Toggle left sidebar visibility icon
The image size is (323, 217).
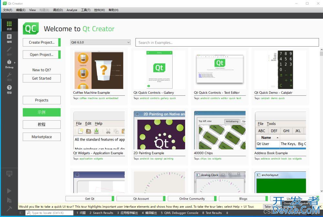(21, 213)
